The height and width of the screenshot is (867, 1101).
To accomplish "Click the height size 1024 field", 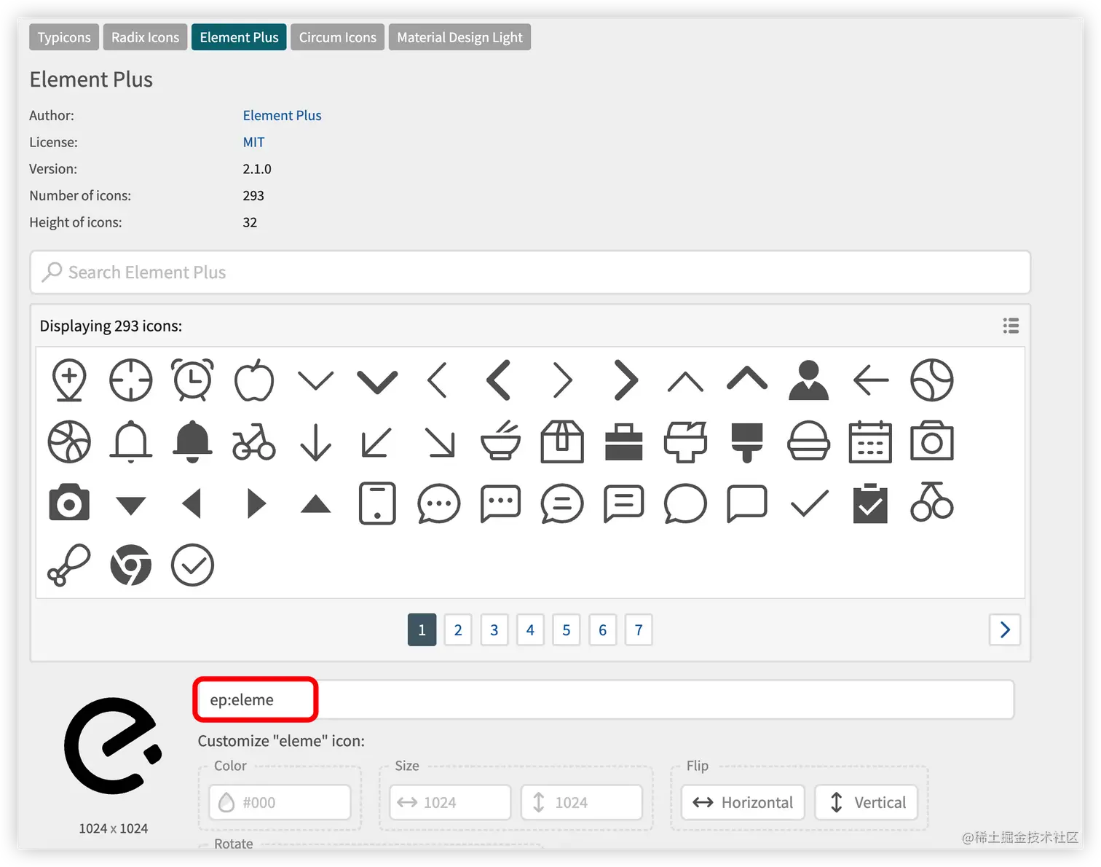I will (582, 802).
